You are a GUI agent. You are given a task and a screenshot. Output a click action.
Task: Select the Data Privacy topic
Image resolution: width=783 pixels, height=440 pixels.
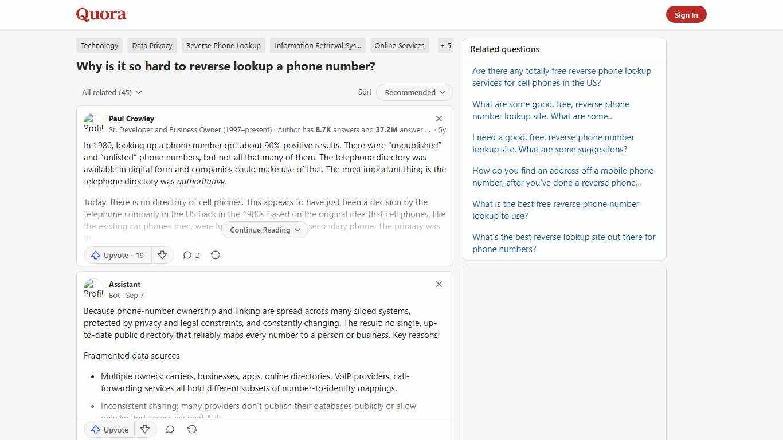152,45
